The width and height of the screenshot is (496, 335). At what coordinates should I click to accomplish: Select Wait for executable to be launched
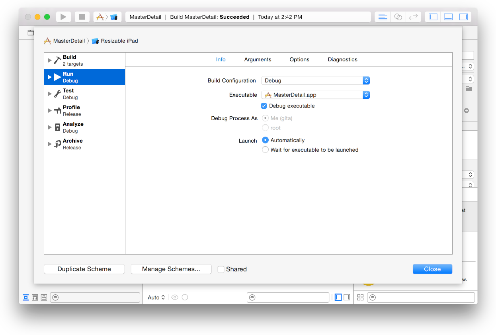coord(265,150)
